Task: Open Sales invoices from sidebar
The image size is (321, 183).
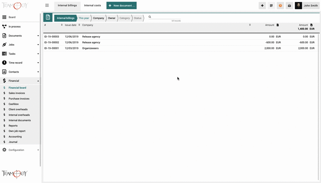Action: point(17,93)
